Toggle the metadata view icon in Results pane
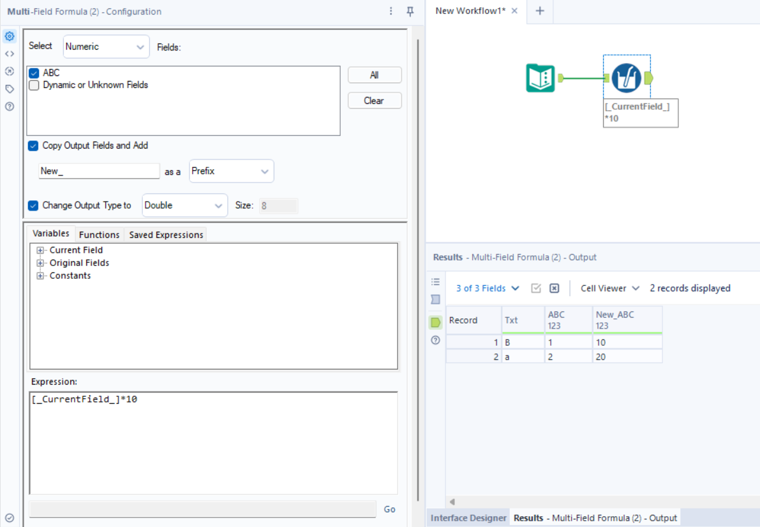This screenshot has width=760, height=527. pos(435,299)
